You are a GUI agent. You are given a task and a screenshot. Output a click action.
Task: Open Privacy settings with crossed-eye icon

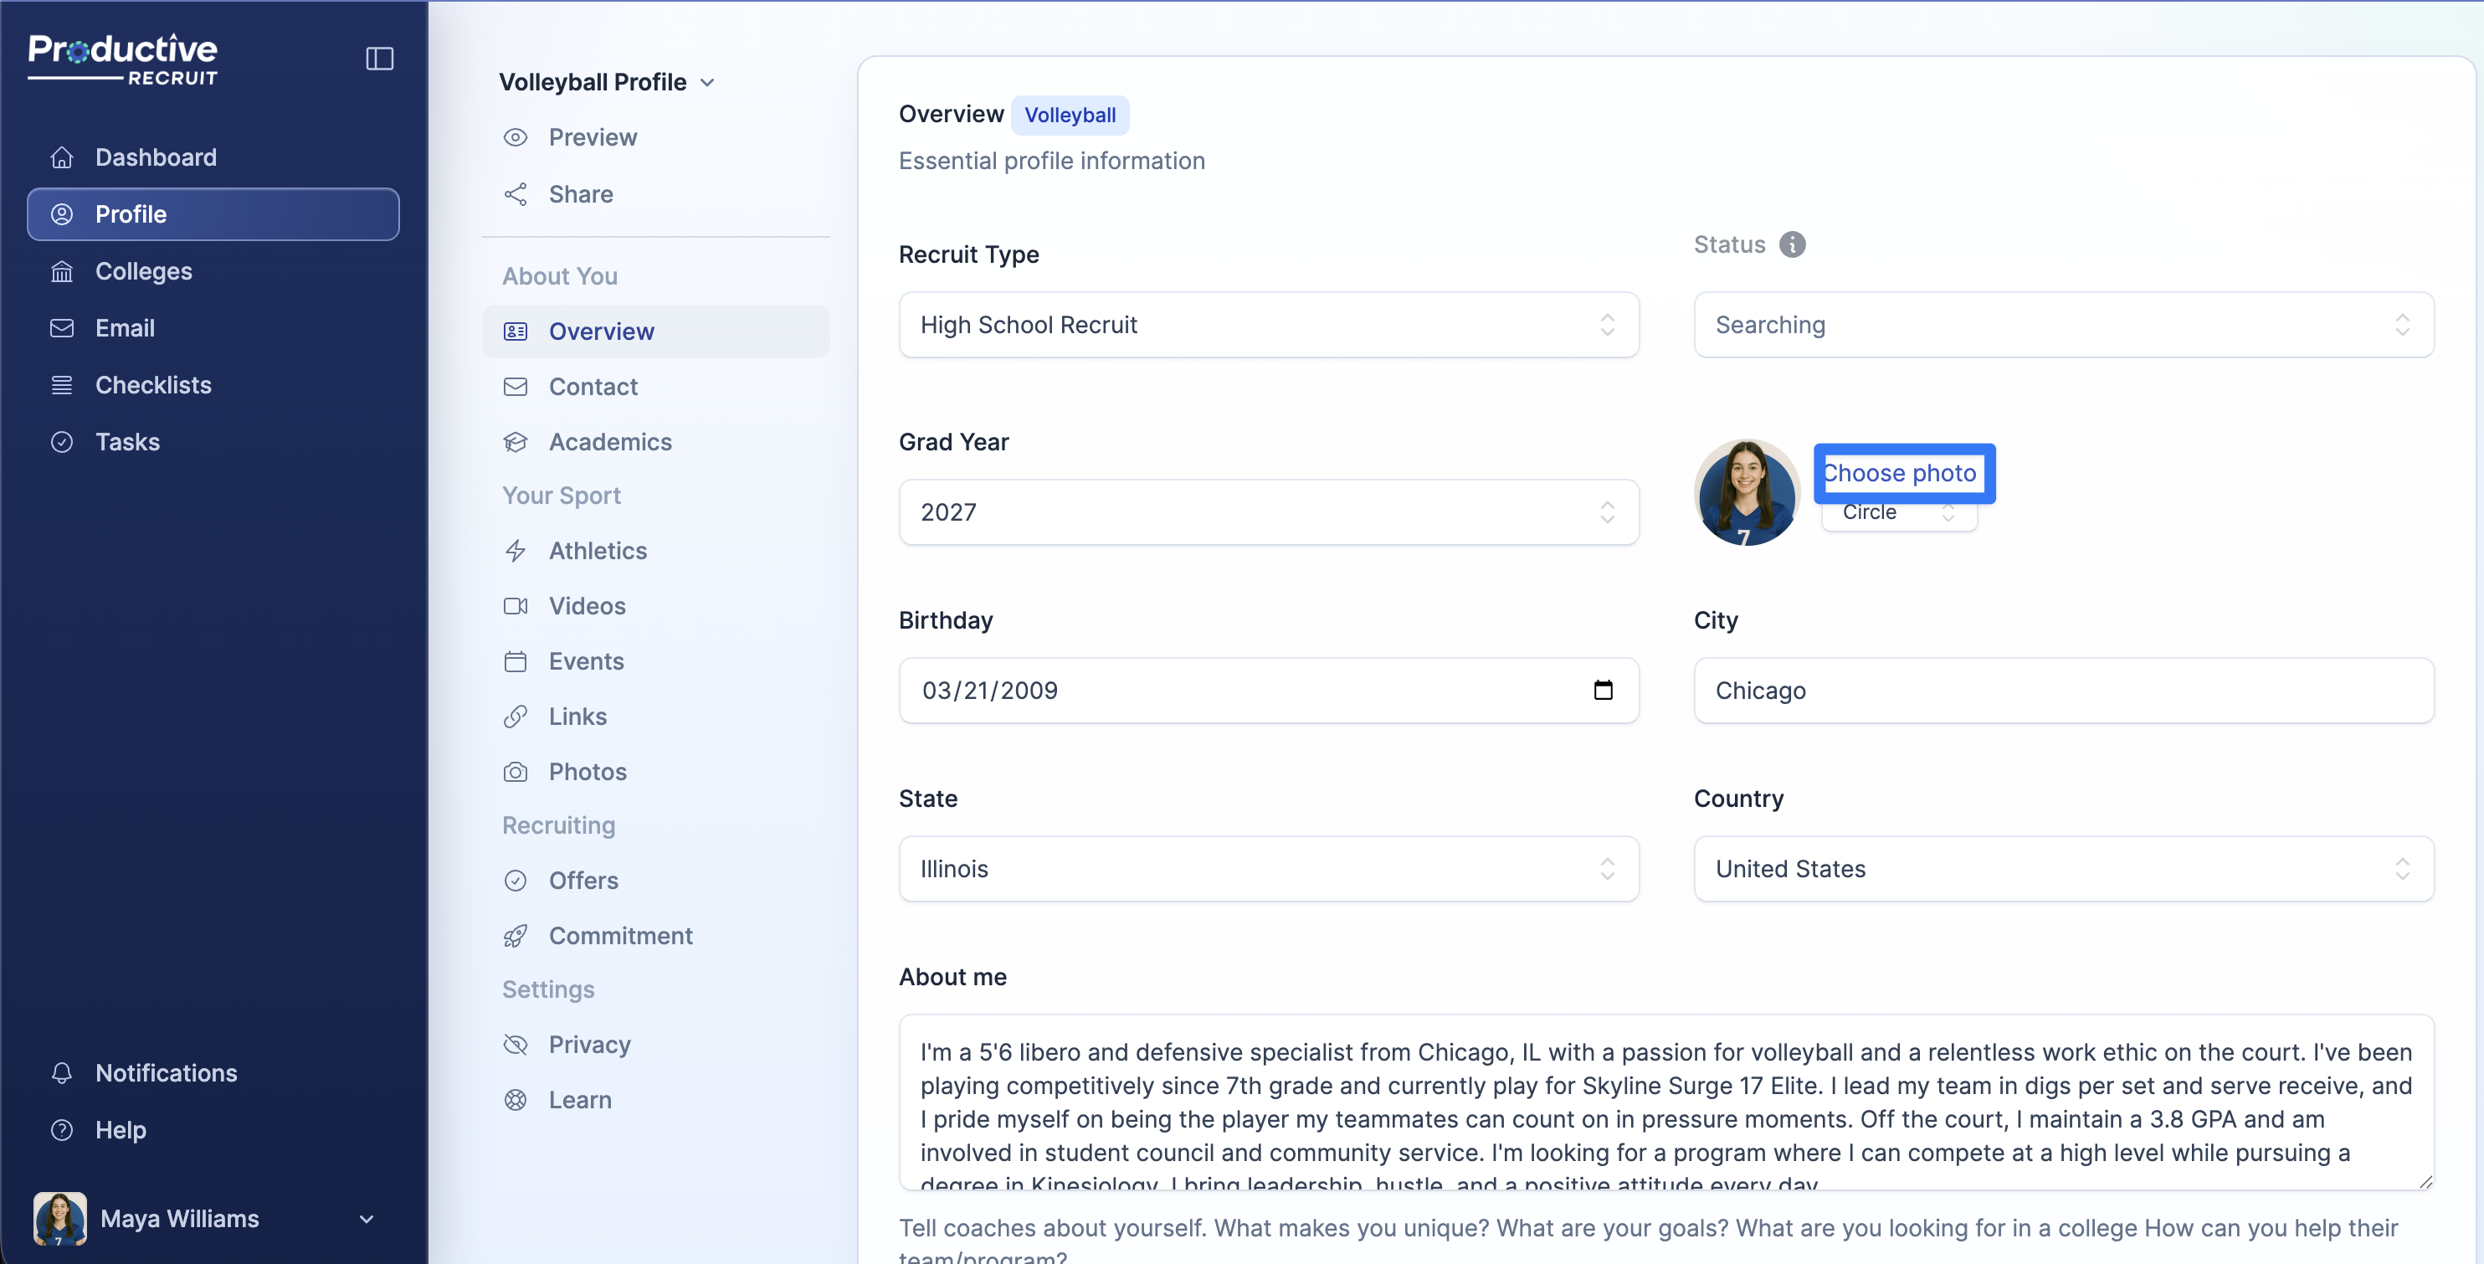[515, 1046]
